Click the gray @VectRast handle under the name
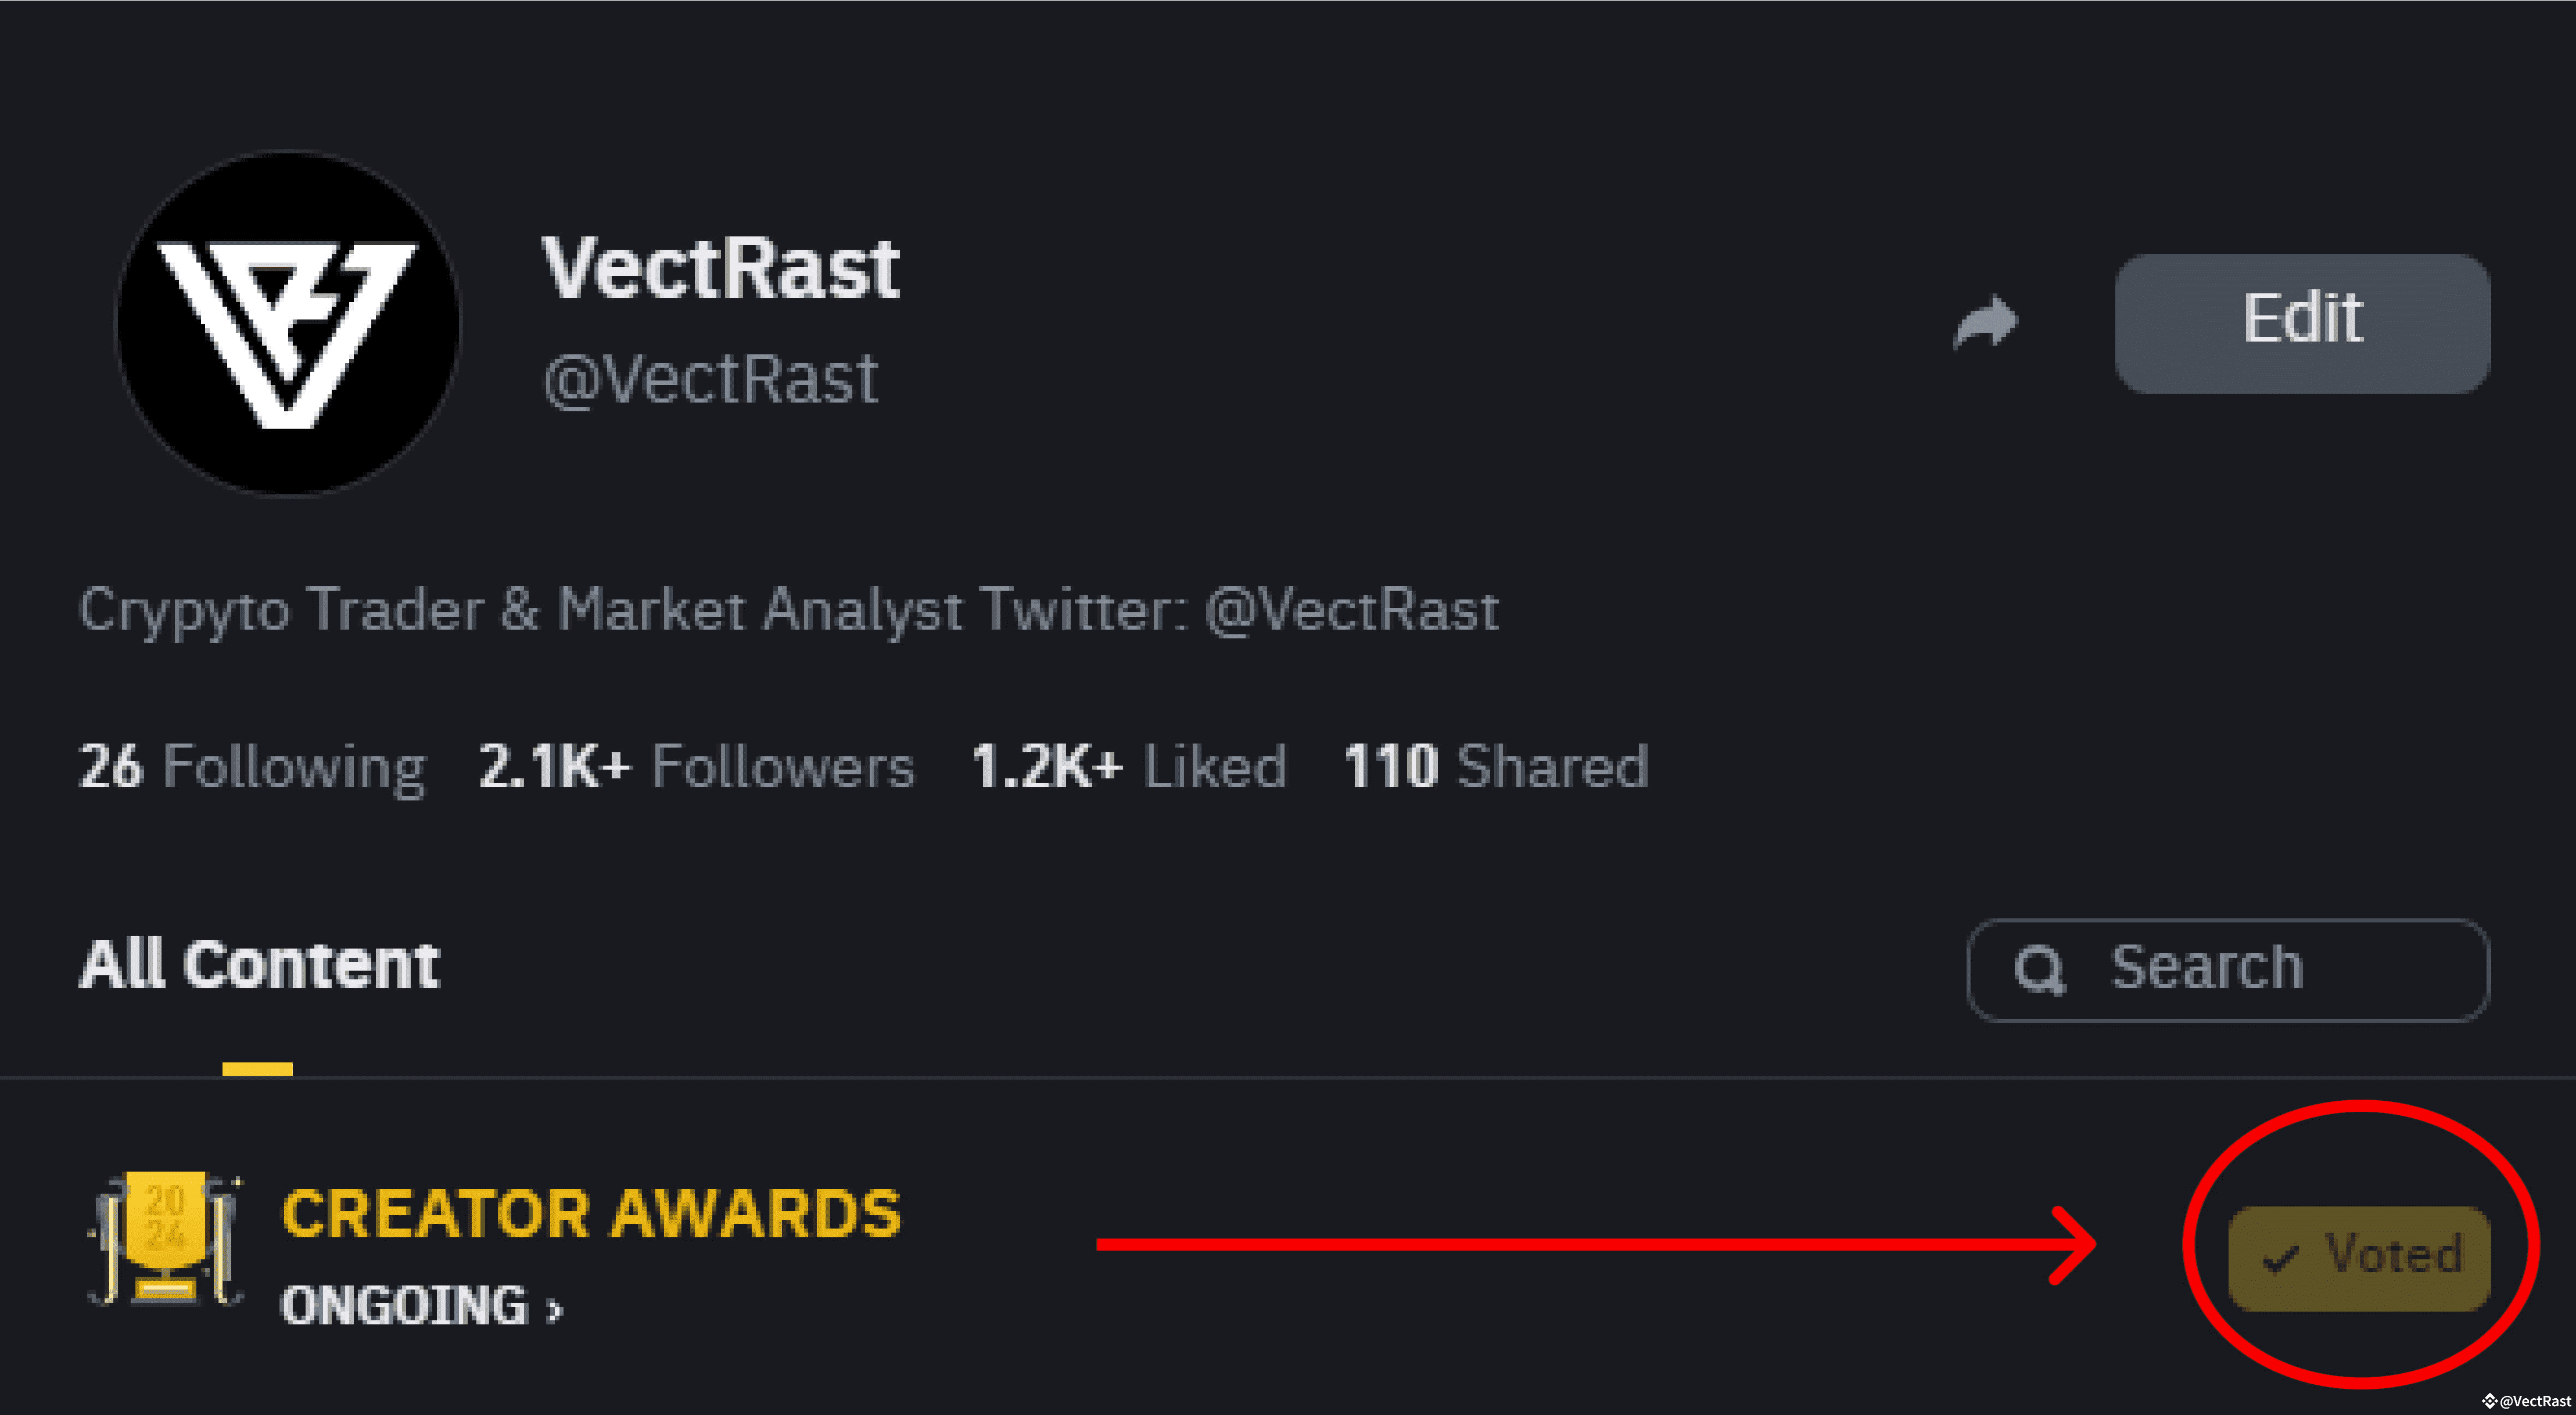This screenshot has width=2576, height=1415. coord(711,380)
